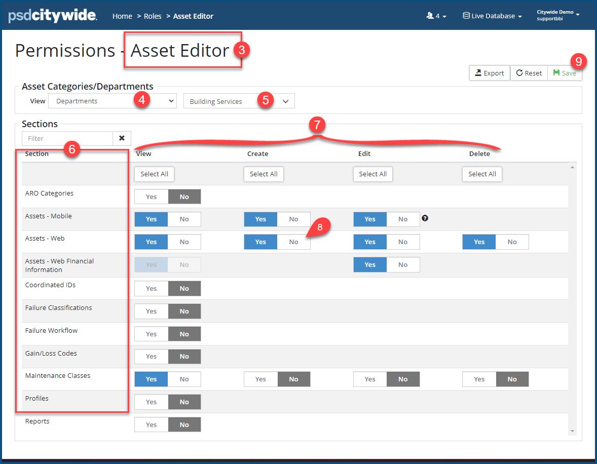
Task: Expand the Building Services dropdown
Action: (x=239, y=101)
